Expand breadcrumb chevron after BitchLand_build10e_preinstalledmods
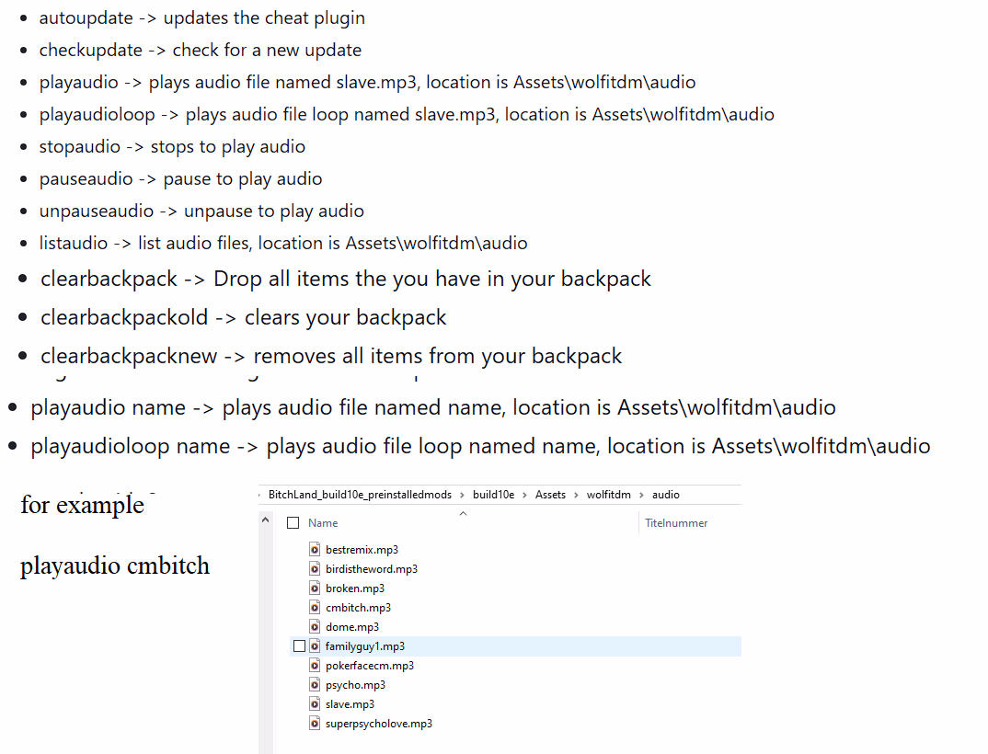The image size is (988, 754). click(x=462, y=495)
